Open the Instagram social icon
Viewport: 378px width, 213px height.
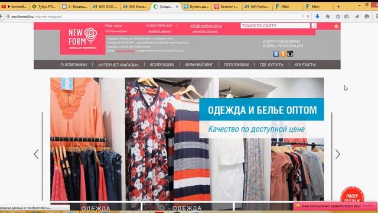(290, 54)
